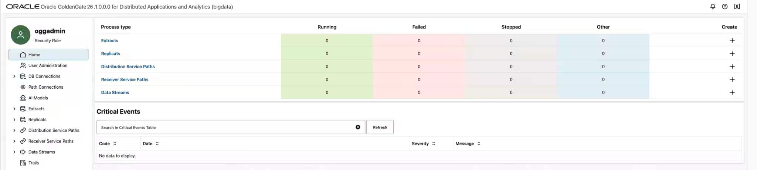Open Distribution Service Paths table link
The height and width of the screenshot is (170, 757).
128,67
